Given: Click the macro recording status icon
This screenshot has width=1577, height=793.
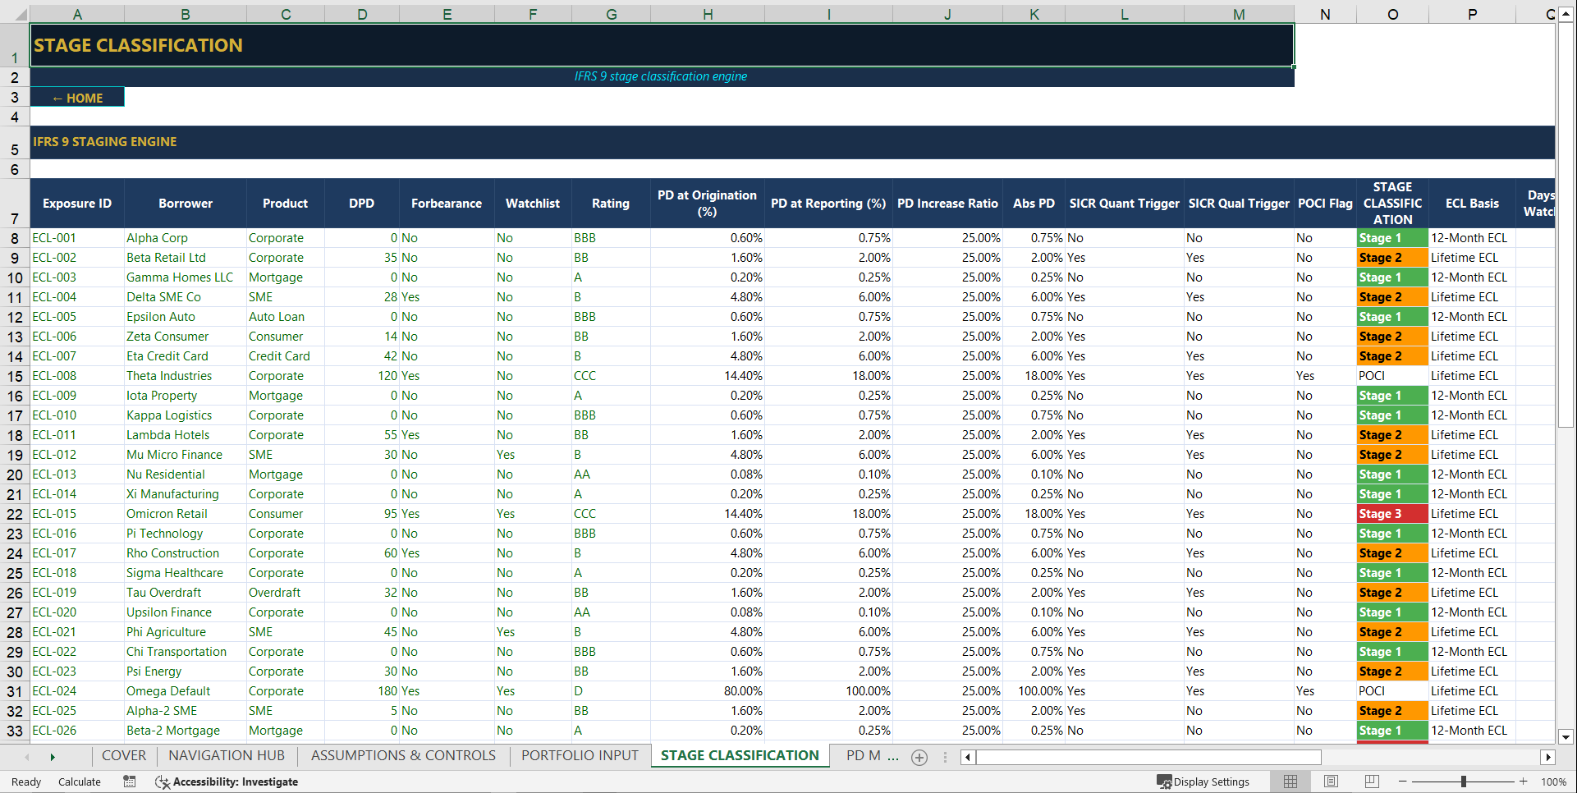Looking at the screenshot, I should coord(130,782).
